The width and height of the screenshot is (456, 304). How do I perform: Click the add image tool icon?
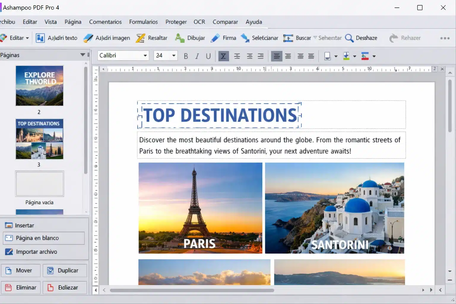88,38
